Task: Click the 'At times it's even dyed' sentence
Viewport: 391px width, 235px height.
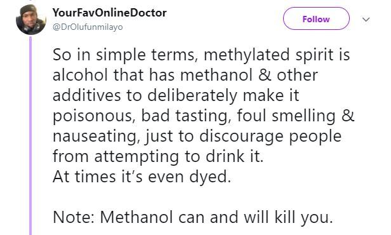Action: [x=142, y=177]
